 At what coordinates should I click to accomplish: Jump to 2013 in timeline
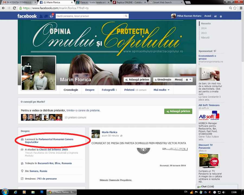coord(204,33)
